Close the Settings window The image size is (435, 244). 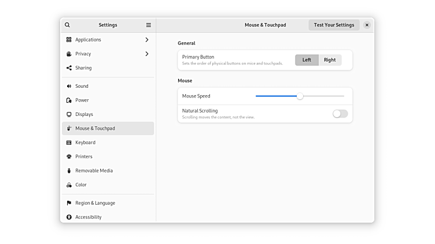(x=367, y=25)
